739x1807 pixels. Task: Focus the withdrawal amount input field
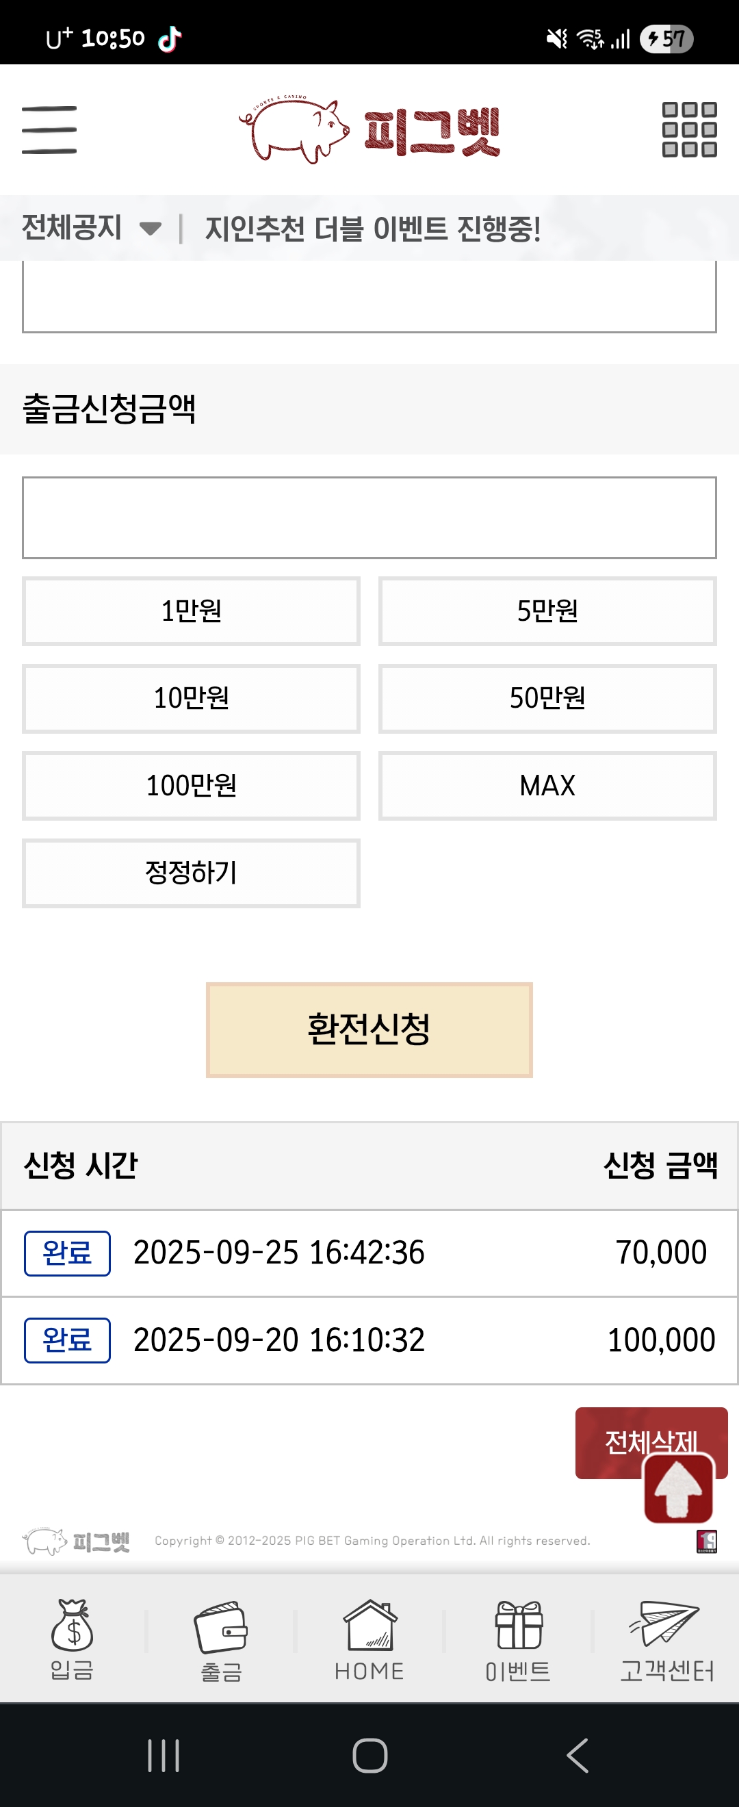pos(369,517)
